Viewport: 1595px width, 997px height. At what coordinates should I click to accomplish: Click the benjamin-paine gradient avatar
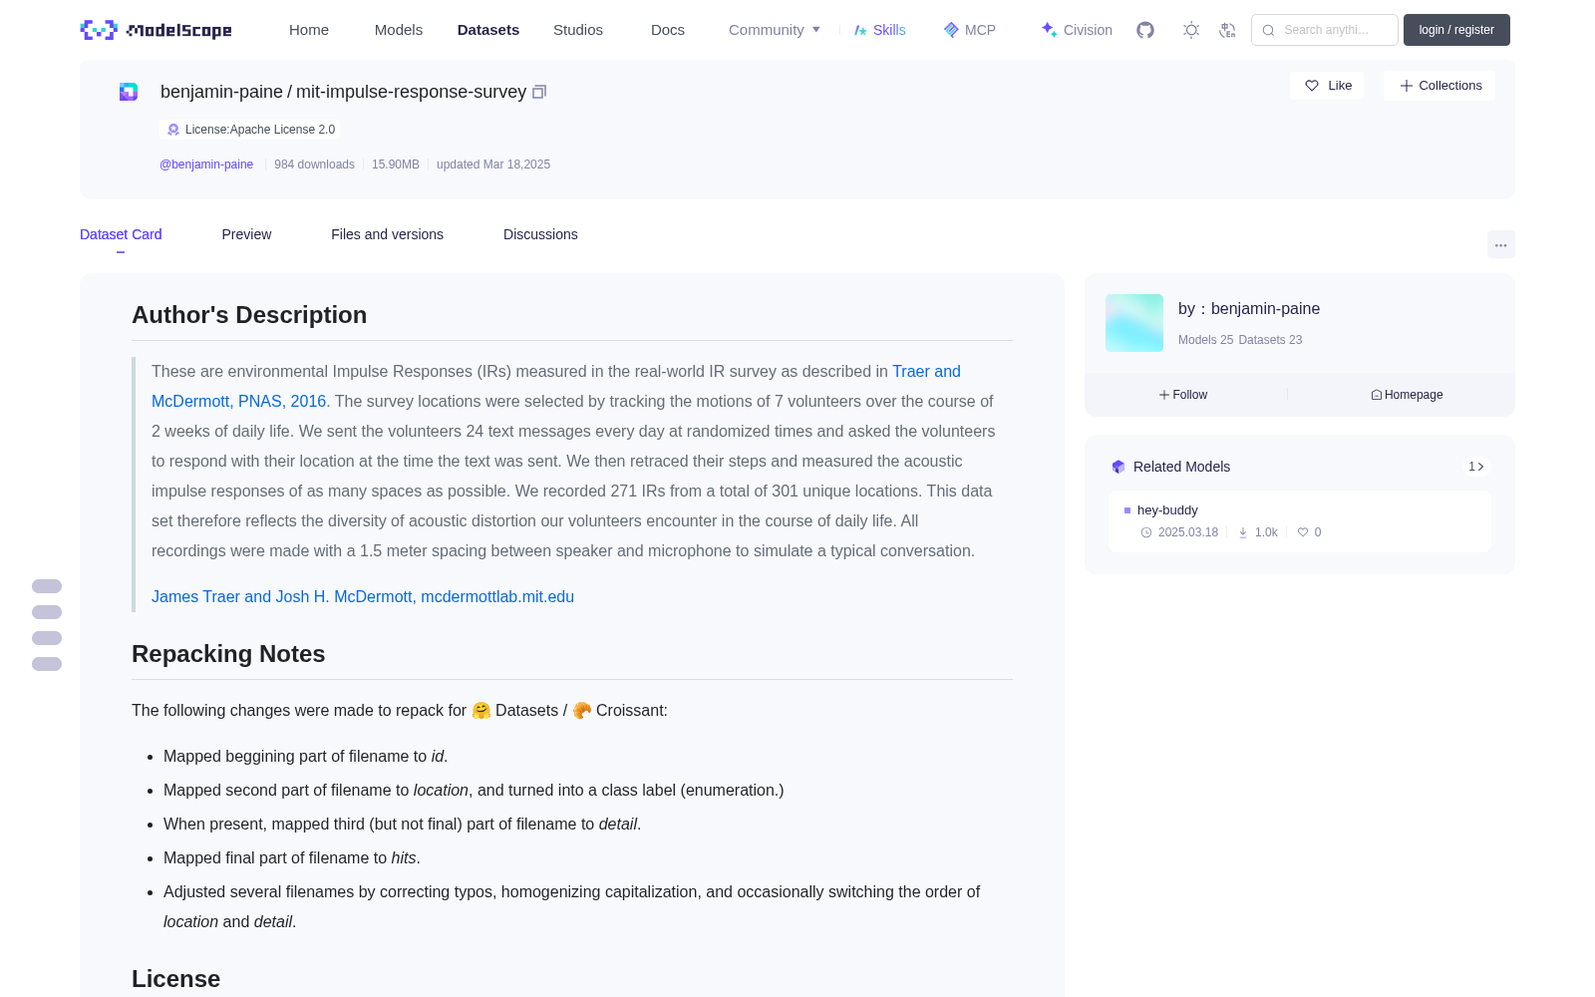click(1134, 323)
